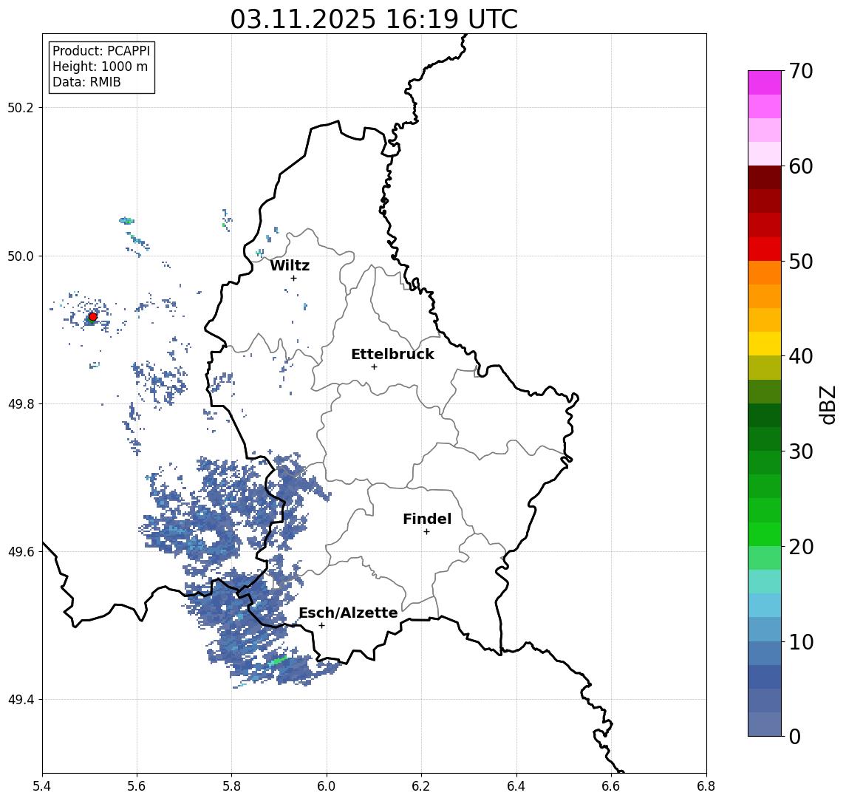Click the Esch/Alzette city label
Image resolution: width=846 pixels, height=801 pixels.
348,613
